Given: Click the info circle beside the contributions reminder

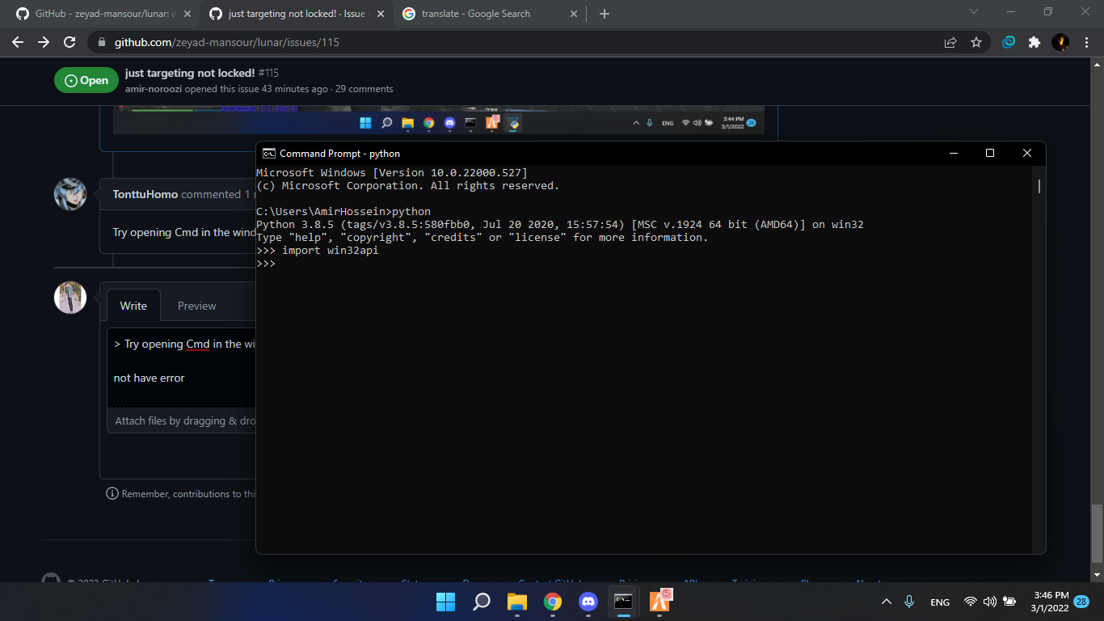Looking at the screenshot, I should coord(112,493).
